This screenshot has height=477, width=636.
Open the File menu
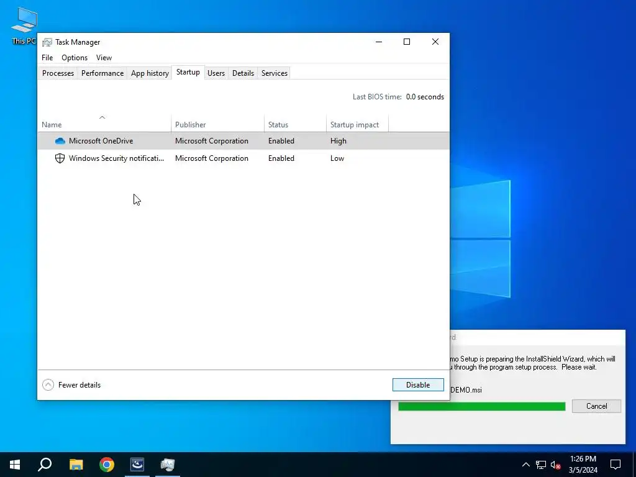[47, 58]
